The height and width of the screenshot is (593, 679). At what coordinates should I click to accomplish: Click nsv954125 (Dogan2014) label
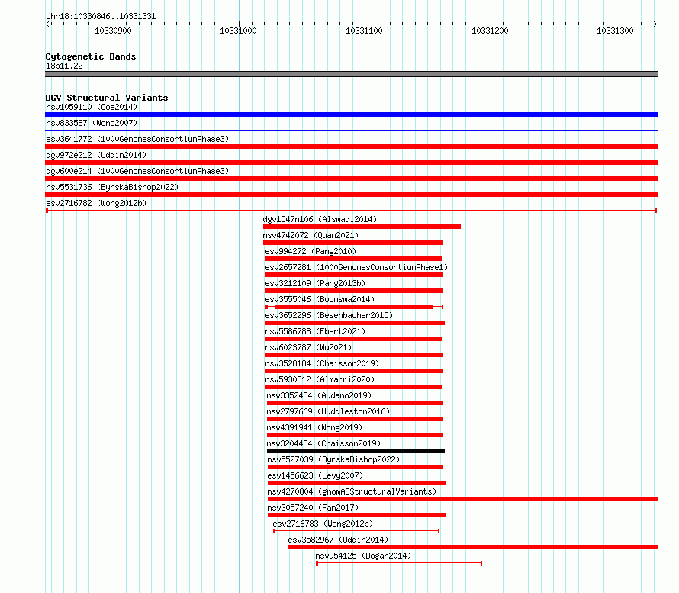click(363, 556)
